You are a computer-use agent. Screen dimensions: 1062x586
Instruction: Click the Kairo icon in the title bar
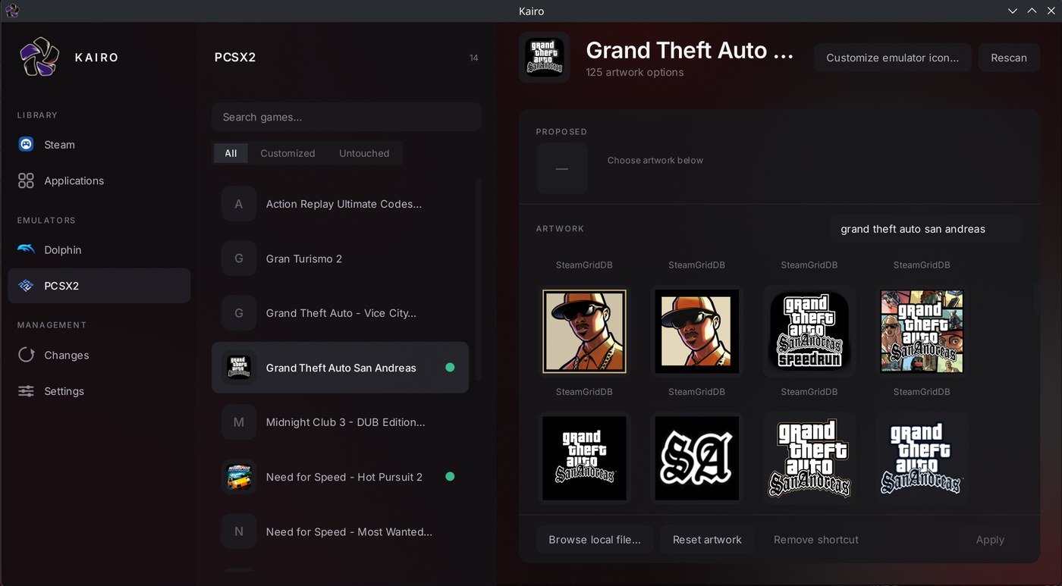11,11
